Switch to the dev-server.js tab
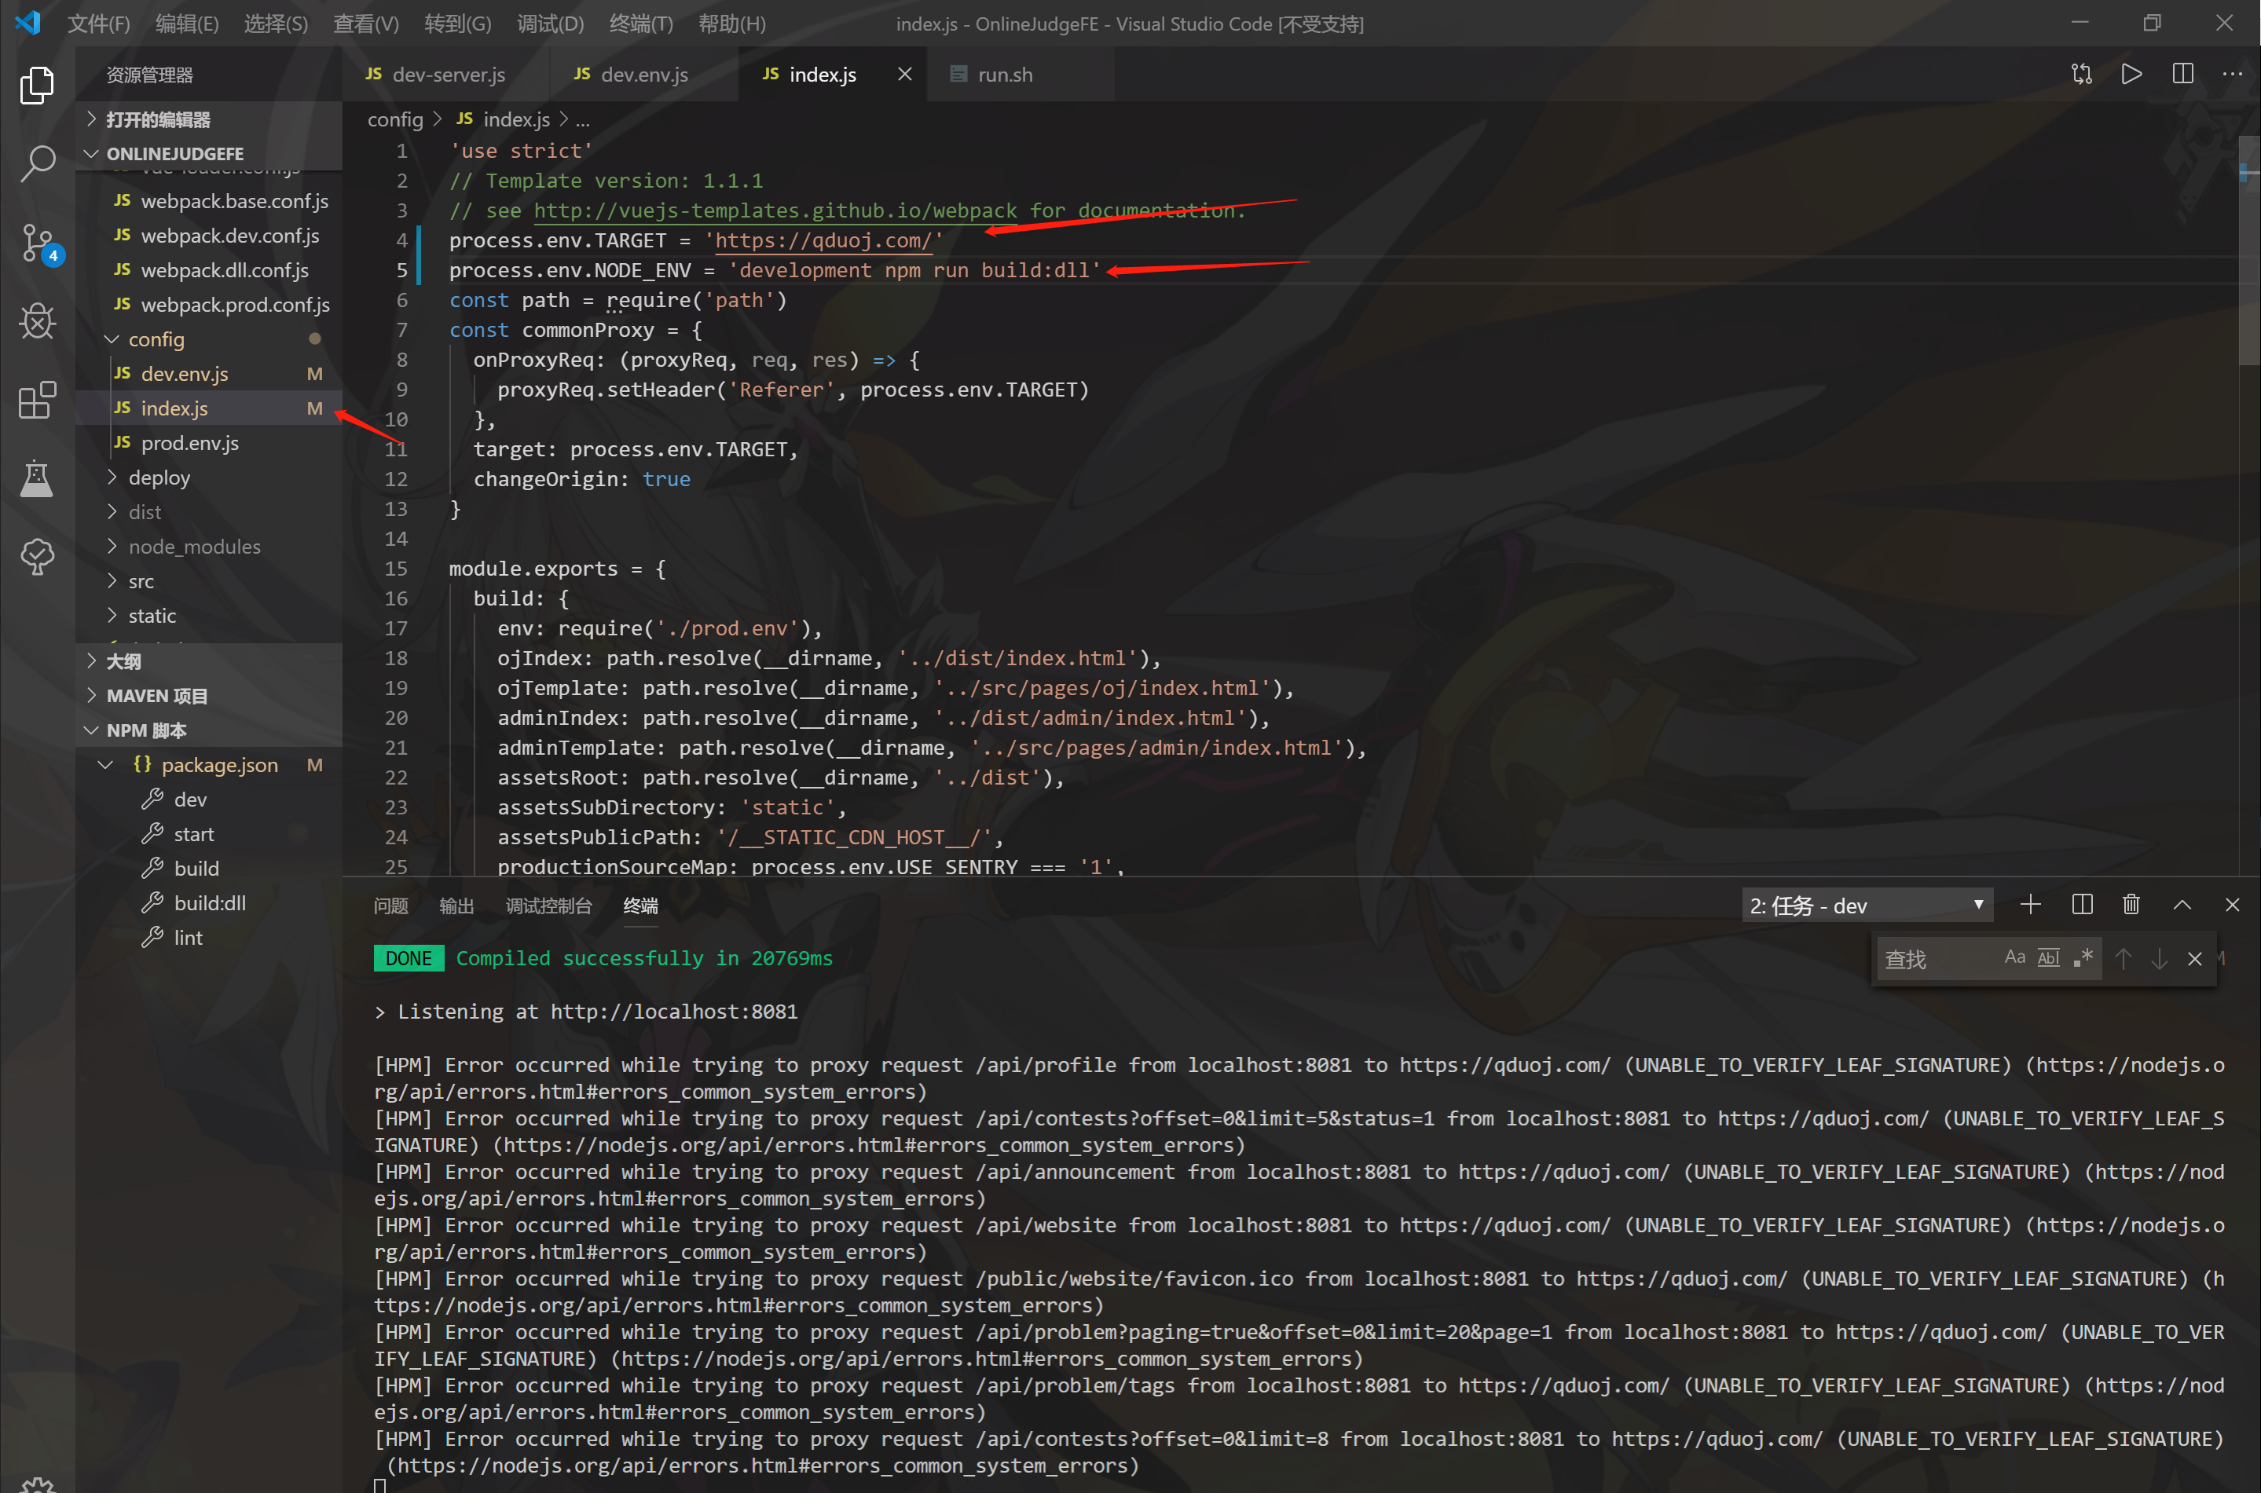 [x=447, y=75]
